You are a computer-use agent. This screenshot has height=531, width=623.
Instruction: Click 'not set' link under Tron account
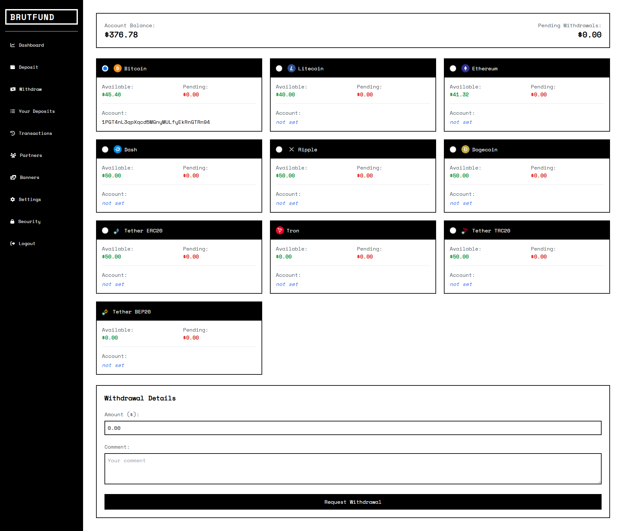287,284
